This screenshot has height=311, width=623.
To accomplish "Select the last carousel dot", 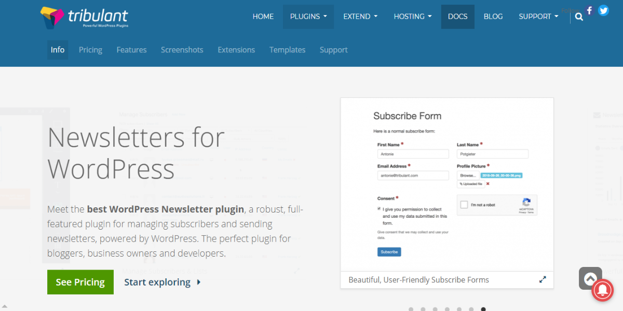I will tap(483, 309).
